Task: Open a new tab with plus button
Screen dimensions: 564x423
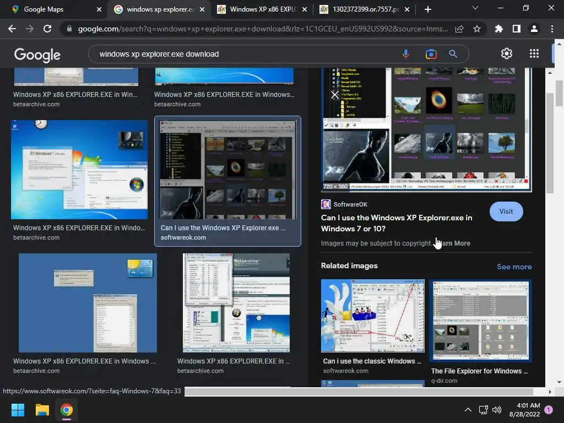Action: coord(427,9)
